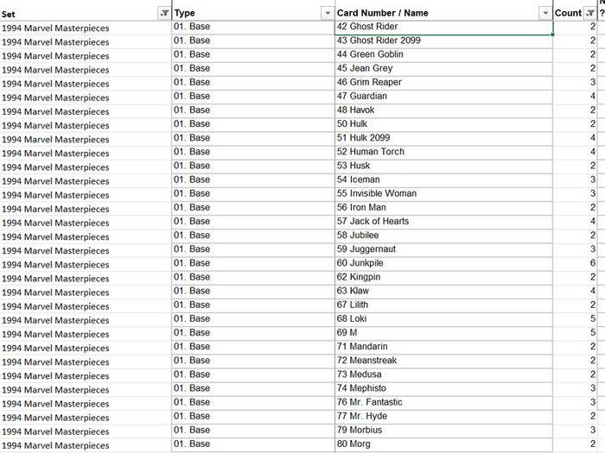
Task: Select Type cell '01. Base' in Iron Man row
Action: 253,208
